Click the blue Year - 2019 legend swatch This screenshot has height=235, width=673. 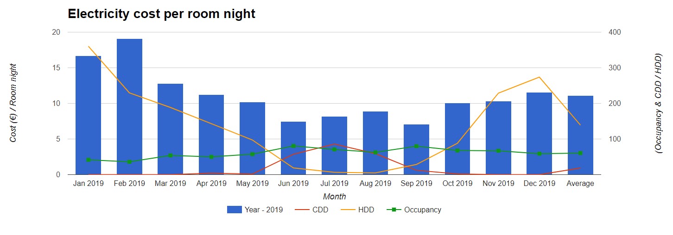pyautogui.click(x=235, y=210)
